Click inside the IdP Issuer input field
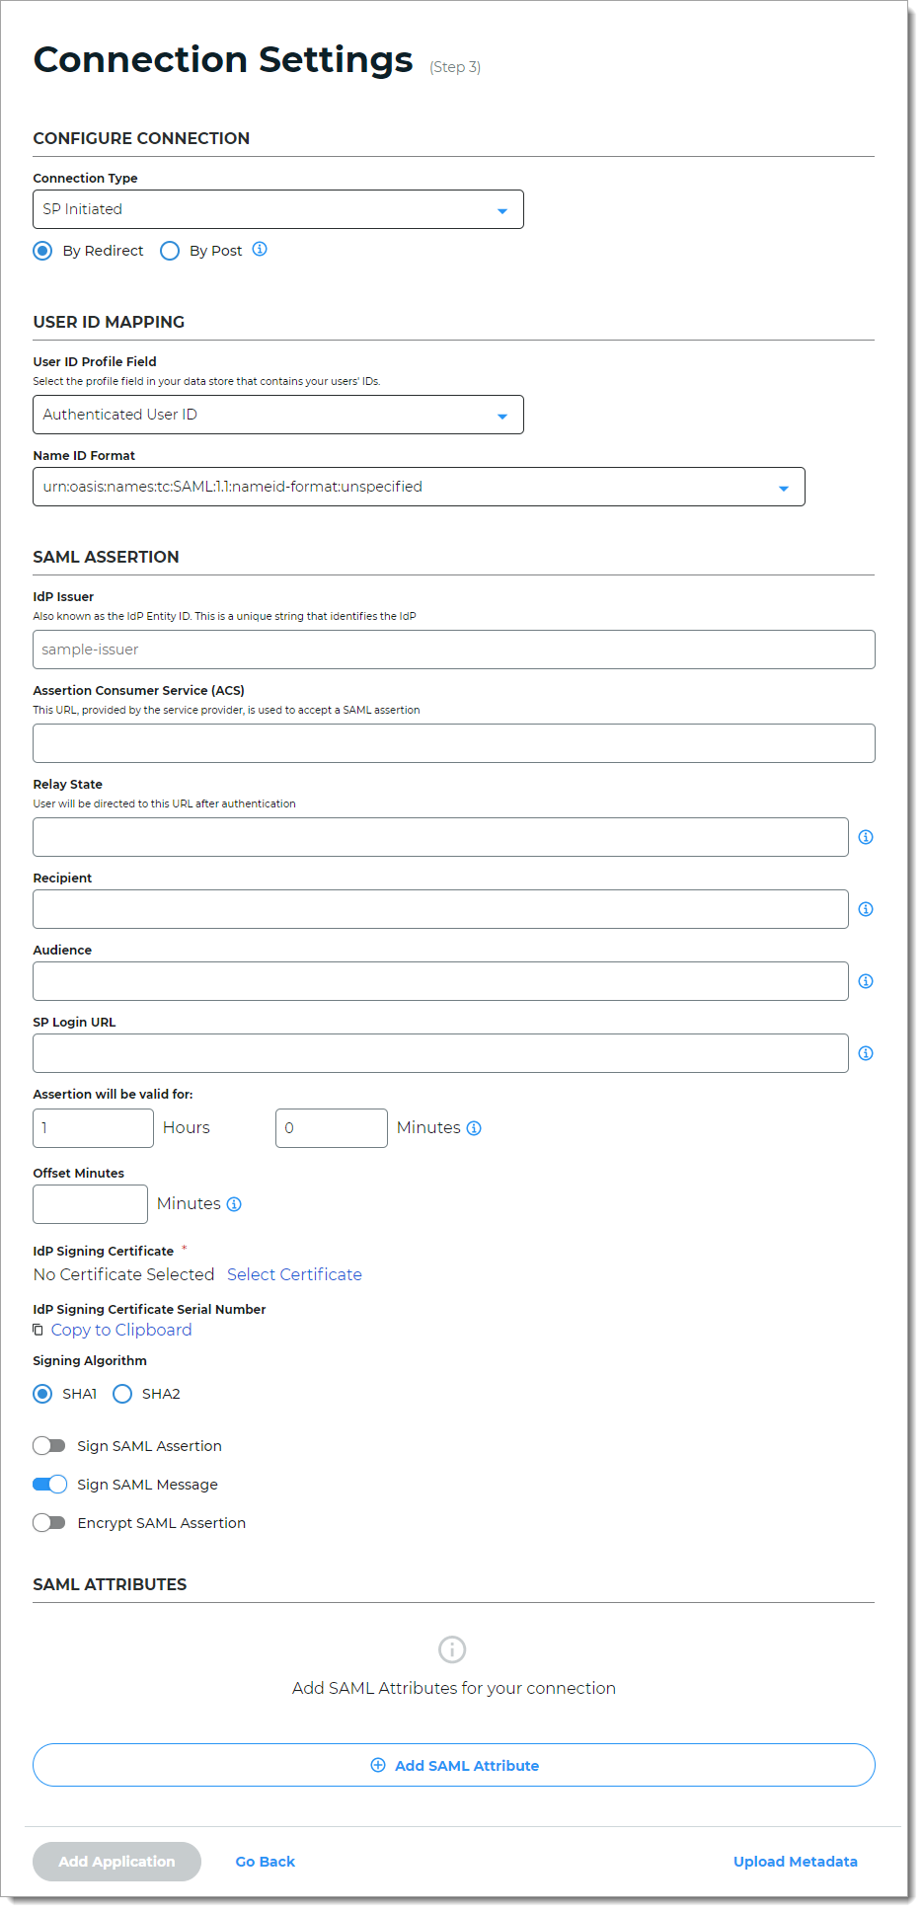The height and width of the screenshot is (1912, 923). pyautogui.click(x=454, y=650)
